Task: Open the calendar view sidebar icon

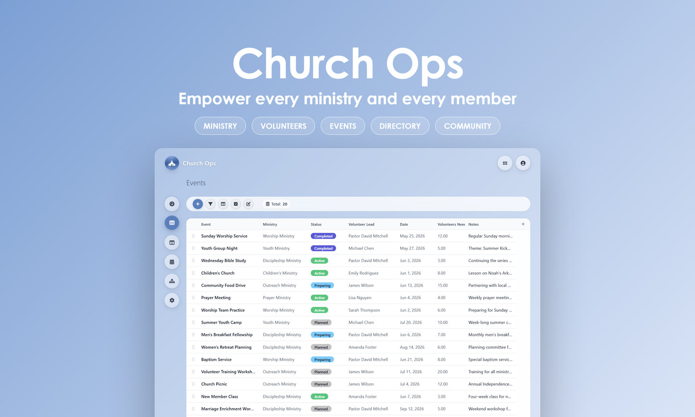Action: click(x=172, y=262)
